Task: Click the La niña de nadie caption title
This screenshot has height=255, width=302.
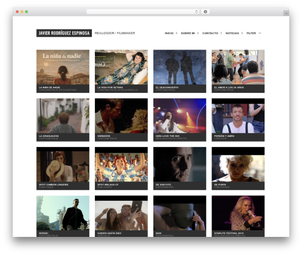Action: [50, 87]
